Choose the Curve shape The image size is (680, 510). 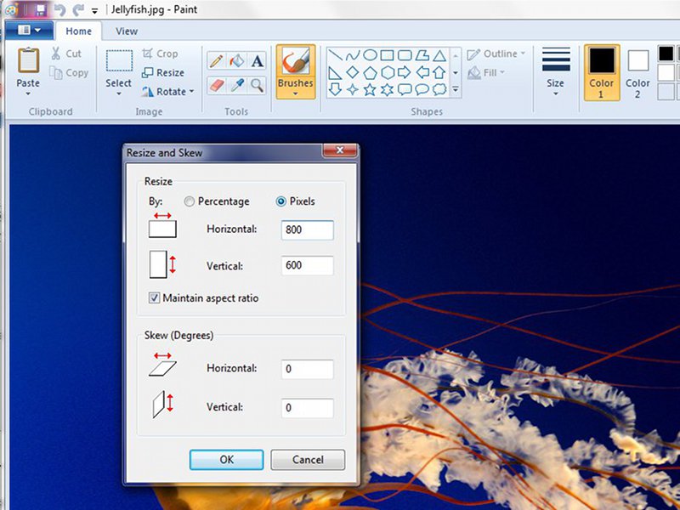(353, 55)
